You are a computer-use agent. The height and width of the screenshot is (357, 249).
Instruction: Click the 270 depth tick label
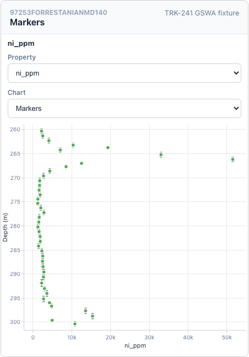[15, 178]
